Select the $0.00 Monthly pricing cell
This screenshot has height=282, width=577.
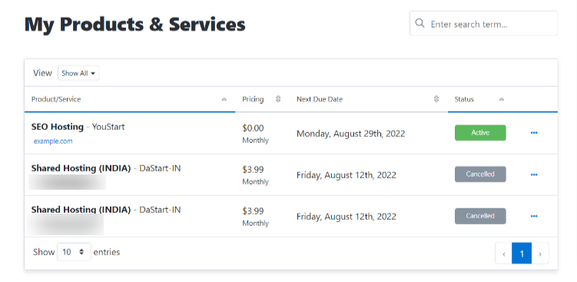coord(255,134)
